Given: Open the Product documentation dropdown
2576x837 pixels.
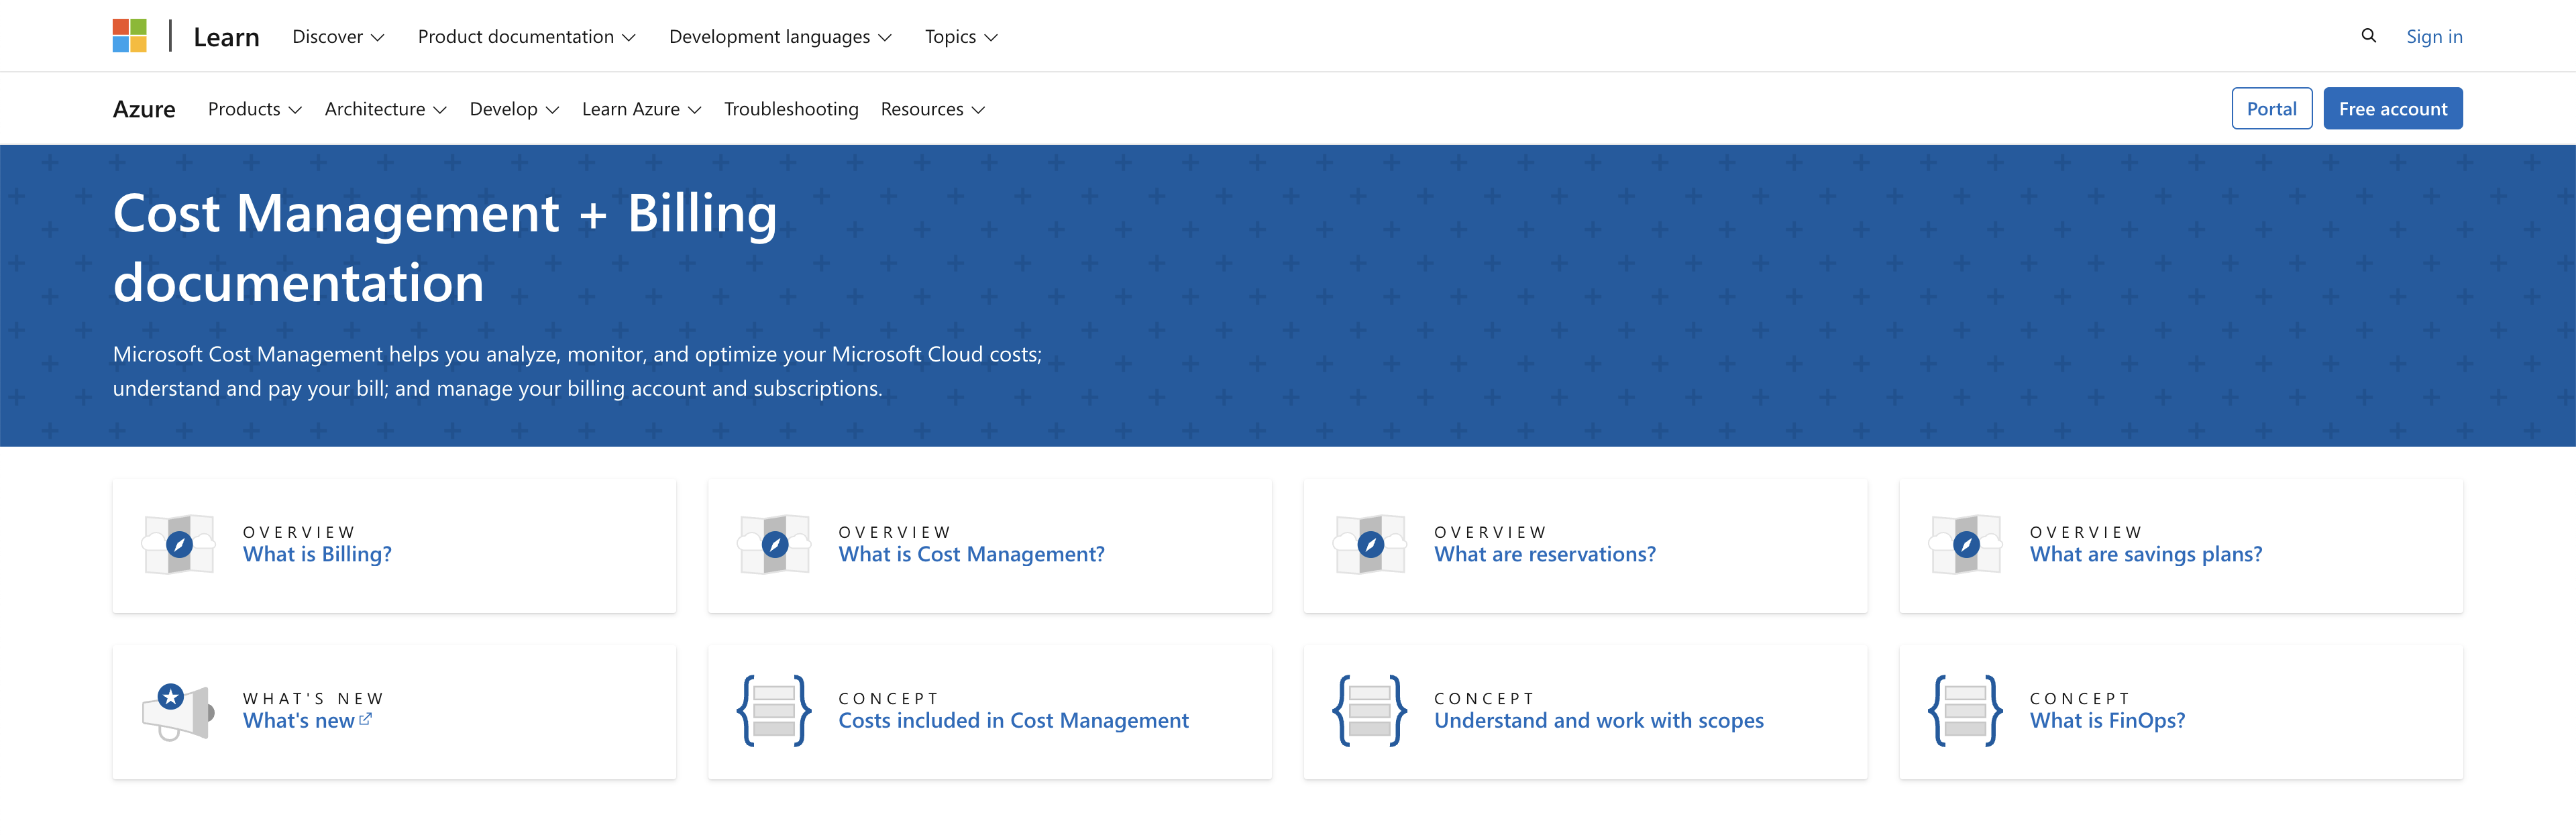Looking at the screenshot, I should point(526,37).
